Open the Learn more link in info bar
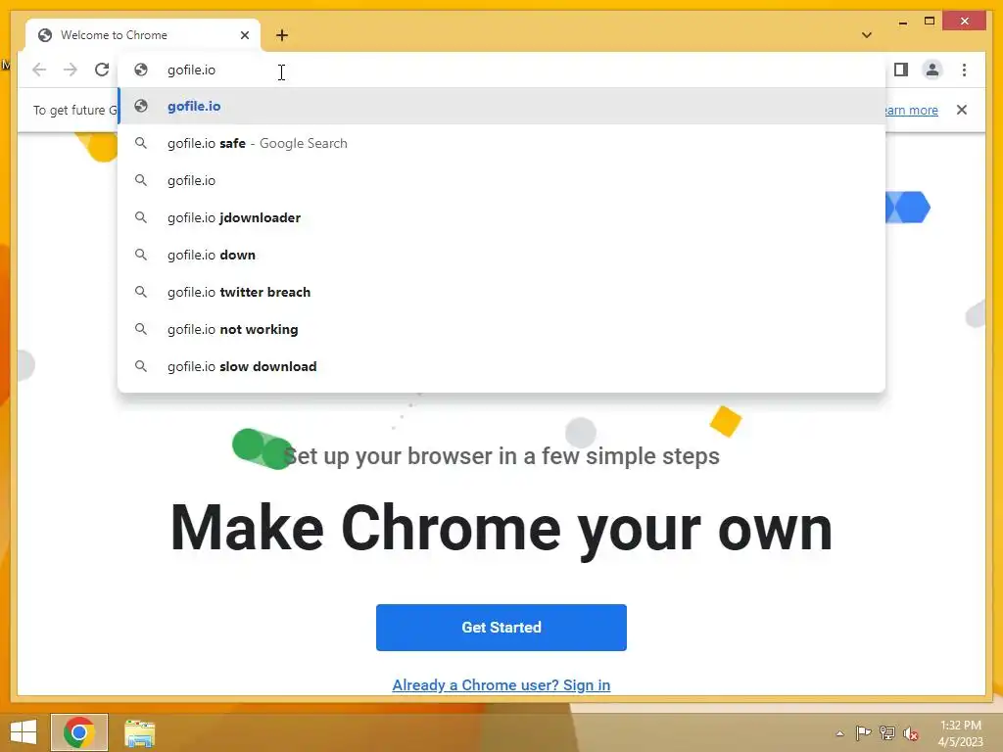Viewport: 1003px width, 752px height. [912, 110]
